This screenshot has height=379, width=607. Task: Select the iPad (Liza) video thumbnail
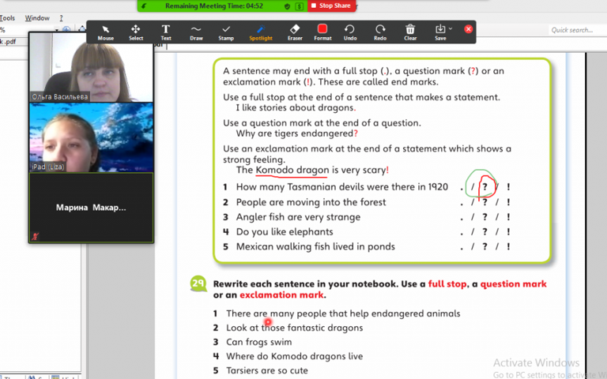coord(91,137)
